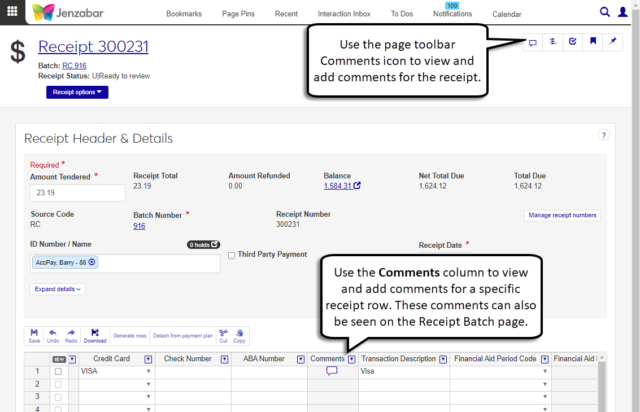Screen dimensions: 640x412
Task: Click the Undo arrow icon
Action: [53, 336]
